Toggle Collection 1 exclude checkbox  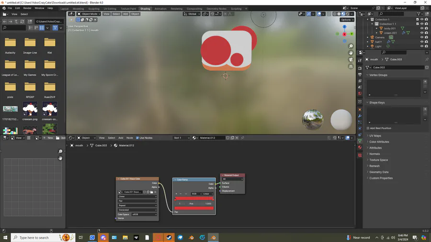(x=418, y=20)
